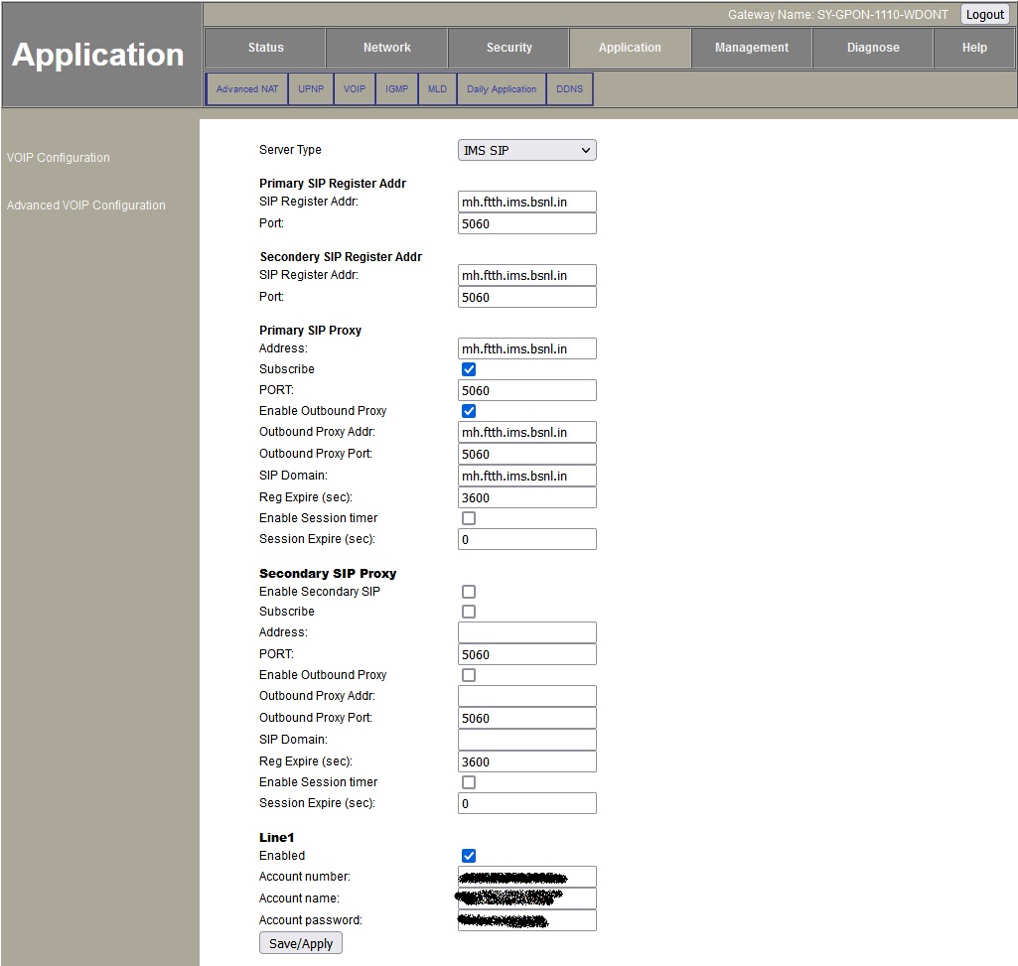Screen dimensions: 1018x966
Task: Click the Primary SIP Proxy heading
Action: pos(310,331)
